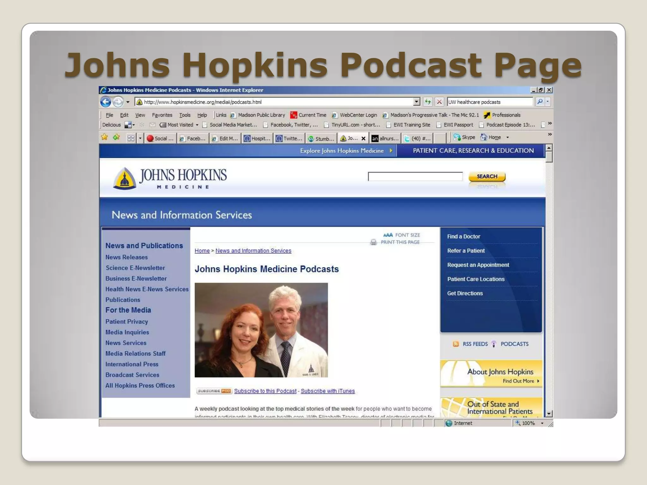Screen dimensions: 647x485
Task: Click the site search text field
Action: [x=415, y=177]
